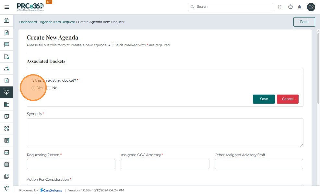The image size is (320, 194).
Task: Open the comments sidebar icon
Action: click(x=6, y=44)
